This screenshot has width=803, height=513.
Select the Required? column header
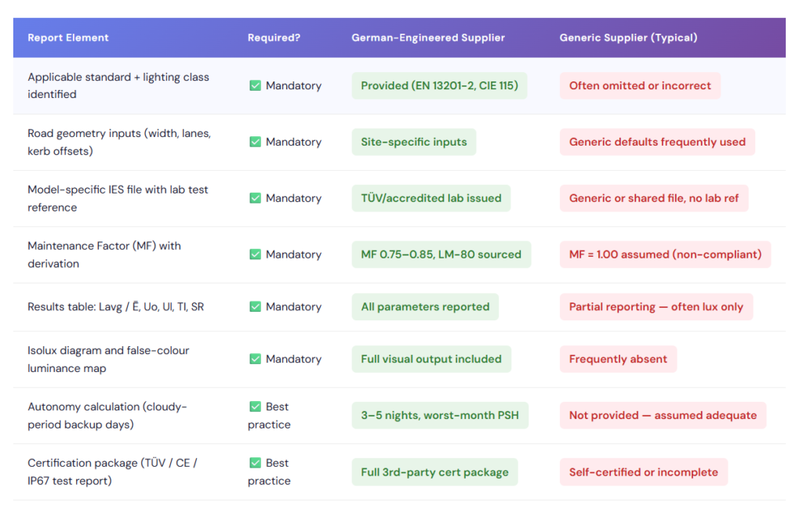coord(274,38)
